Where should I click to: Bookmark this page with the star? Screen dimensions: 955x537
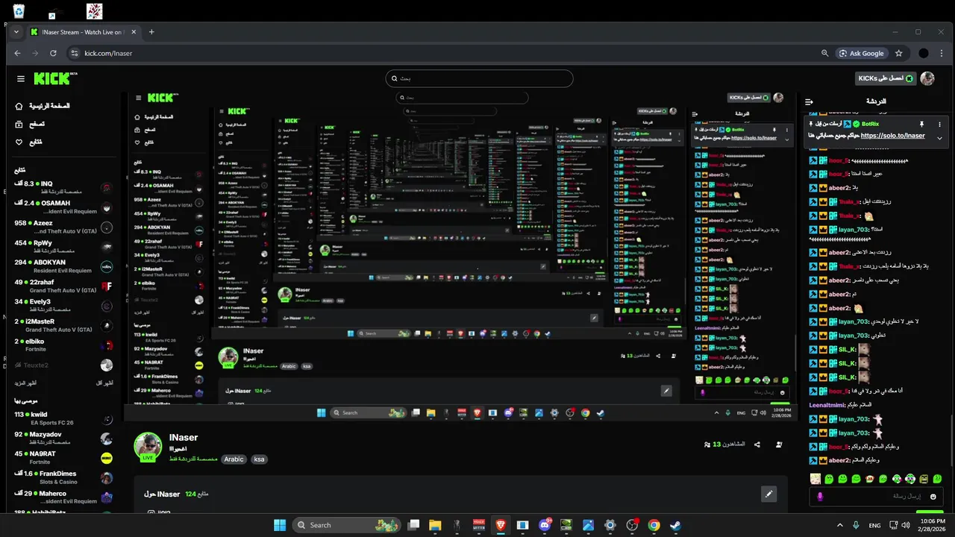tap(898, 53)
